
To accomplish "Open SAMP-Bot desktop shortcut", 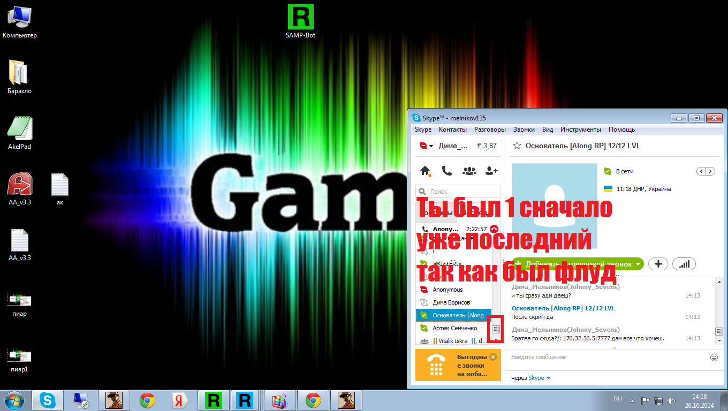I will pos(300,21).
